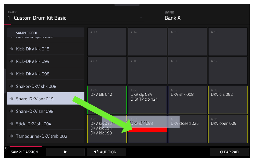This screenshot has height=162, width=254.
Task: Click the Clear Pad button
Action: 229,152
